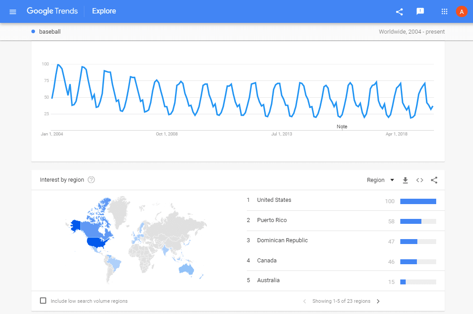Viewport: 473px width, 314px height.
Task: Open Puerto Rico region entry
Action: click(x=272, y=220)
